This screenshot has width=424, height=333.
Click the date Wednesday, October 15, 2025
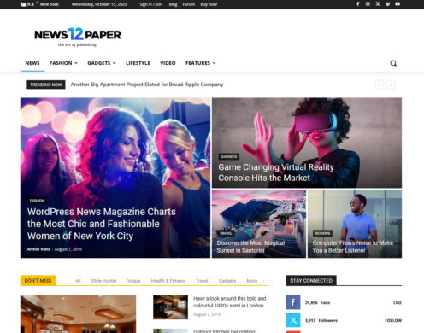coord(99,4)
